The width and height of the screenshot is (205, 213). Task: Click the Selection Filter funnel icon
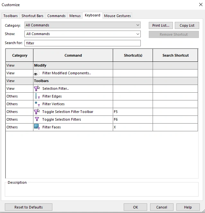pos(37,88)
